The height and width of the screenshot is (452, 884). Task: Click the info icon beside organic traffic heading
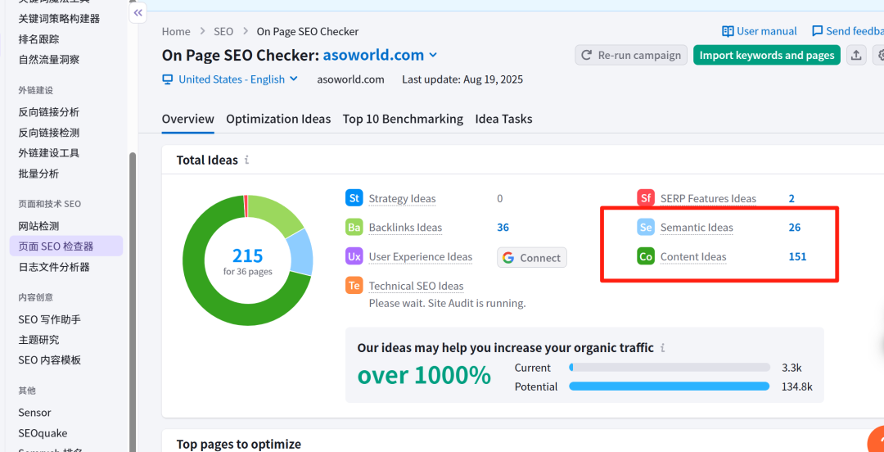pos(662,348)
